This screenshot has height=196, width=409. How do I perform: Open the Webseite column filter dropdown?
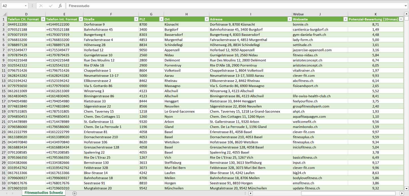point(345,19)
